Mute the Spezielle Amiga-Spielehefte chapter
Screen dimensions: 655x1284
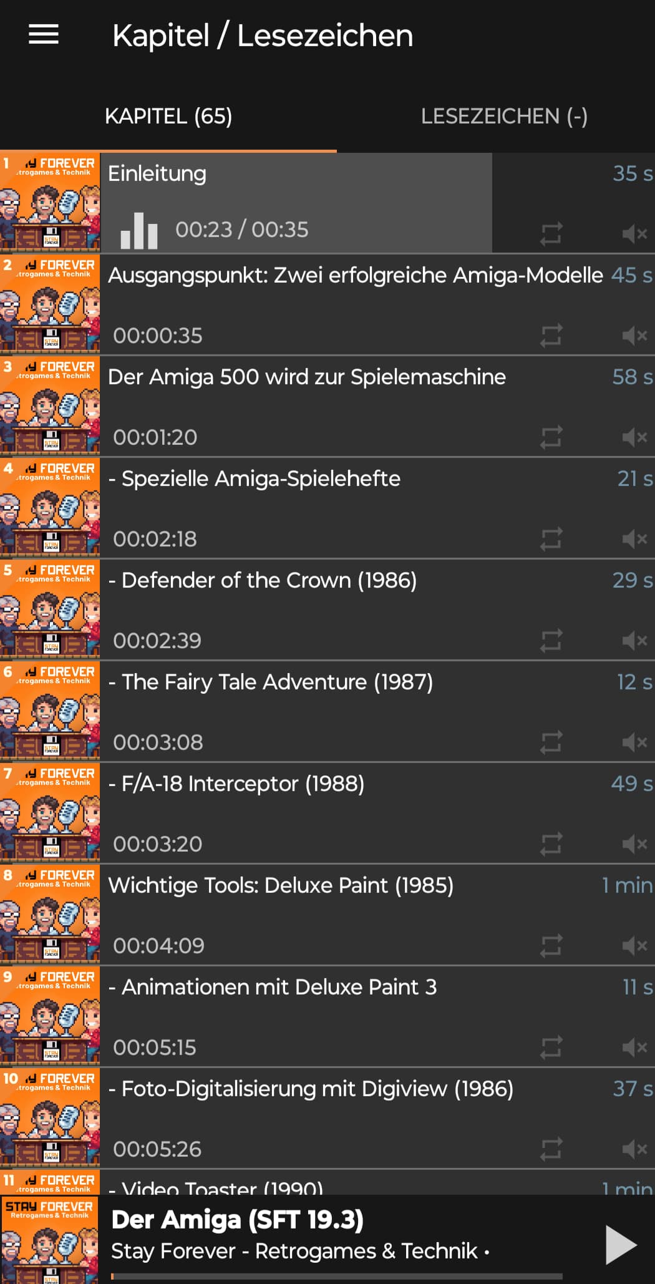(635, 539)
